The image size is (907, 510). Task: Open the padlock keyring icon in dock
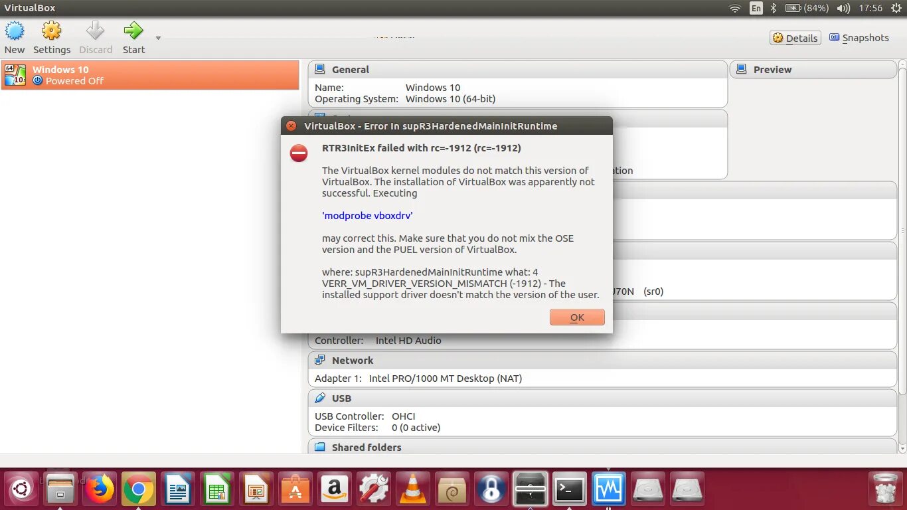point(491,489)
